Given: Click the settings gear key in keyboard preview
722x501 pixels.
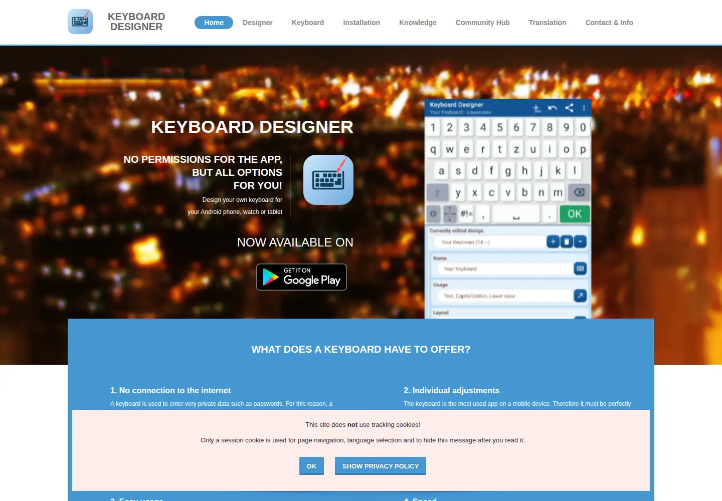Looking at the screenshot, I should [433, 214].
